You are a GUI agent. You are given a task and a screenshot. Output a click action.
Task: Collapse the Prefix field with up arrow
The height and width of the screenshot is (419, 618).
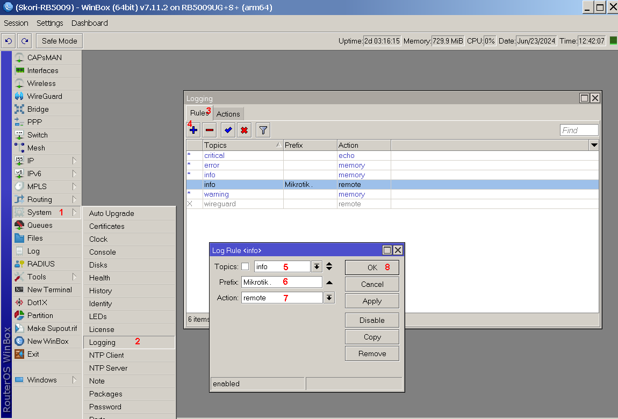coord(329,283)
